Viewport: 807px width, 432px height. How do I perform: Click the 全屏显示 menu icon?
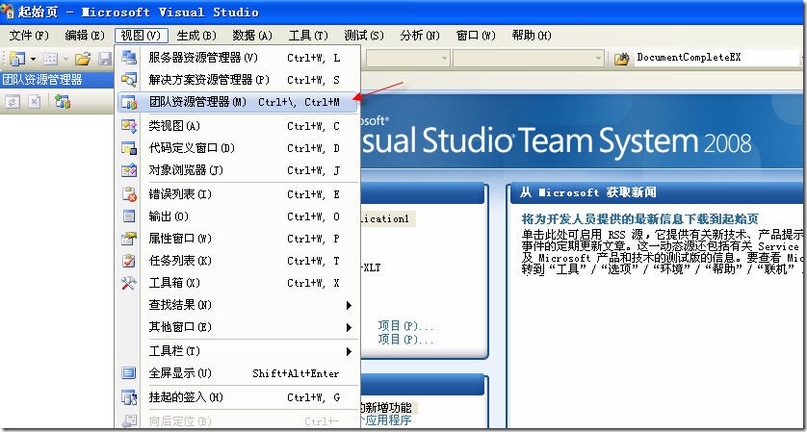[x=129, y=373]
